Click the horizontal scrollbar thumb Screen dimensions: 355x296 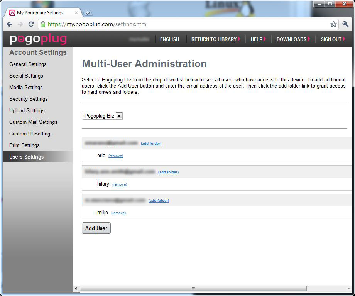tap(193, 288)
